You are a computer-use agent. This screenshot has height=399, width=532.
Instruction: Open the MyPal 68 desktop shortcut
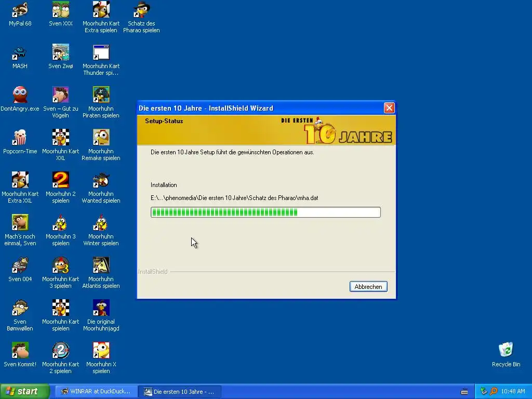20,14
